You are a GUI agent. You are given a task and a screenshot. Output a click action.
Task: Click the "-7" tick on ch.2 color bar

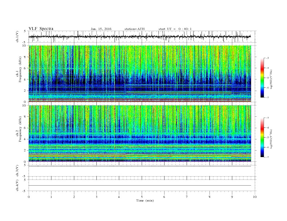point(267,157)
